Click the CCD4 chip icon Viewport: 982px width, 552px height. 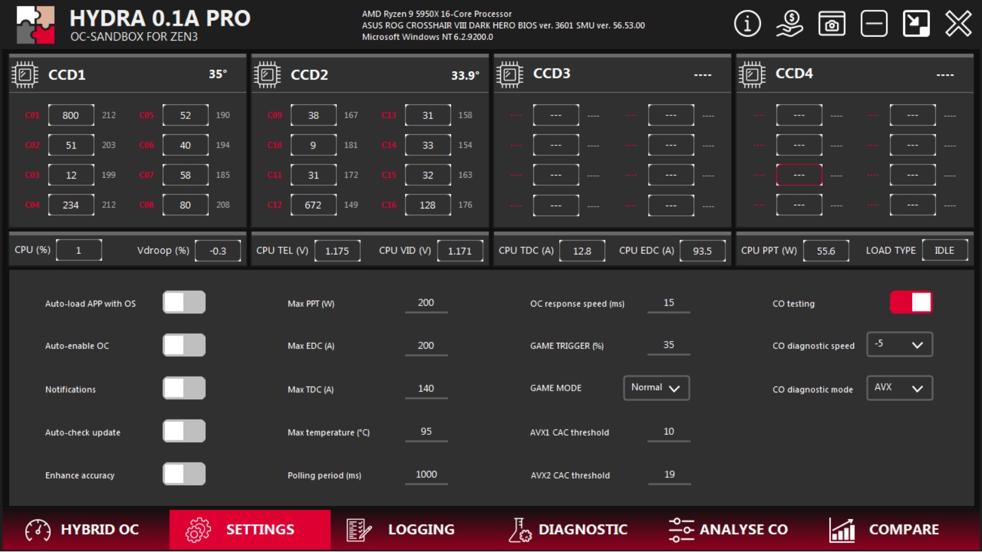[752, 75]
